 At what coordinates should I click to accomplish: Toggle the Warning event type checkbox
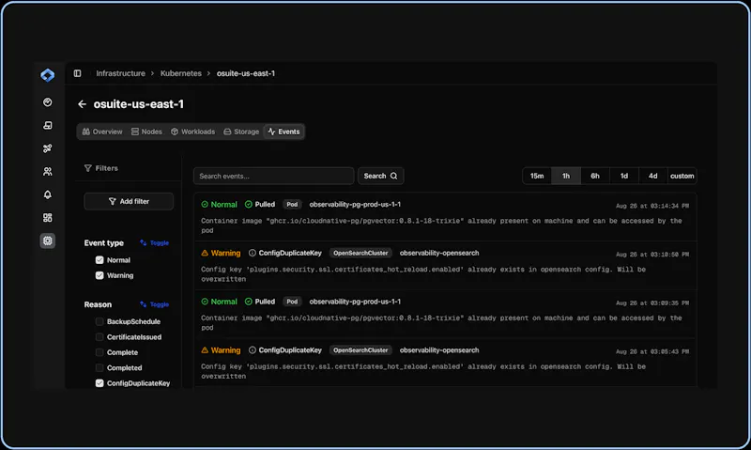(100, 275)
